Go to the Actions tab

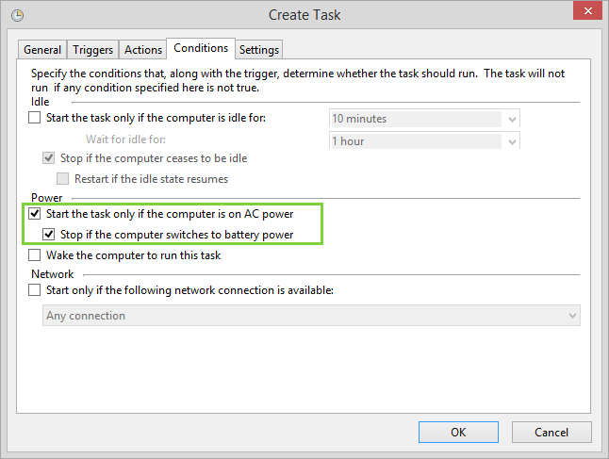coord(143,50)
